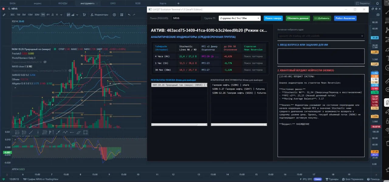
Task: Click the Обновить данные button
Action: point(298,18)
